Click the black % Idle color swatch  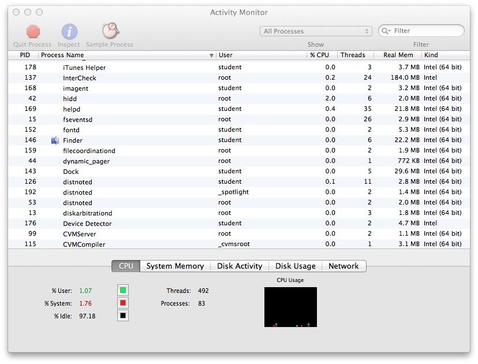tap(123, 316)
